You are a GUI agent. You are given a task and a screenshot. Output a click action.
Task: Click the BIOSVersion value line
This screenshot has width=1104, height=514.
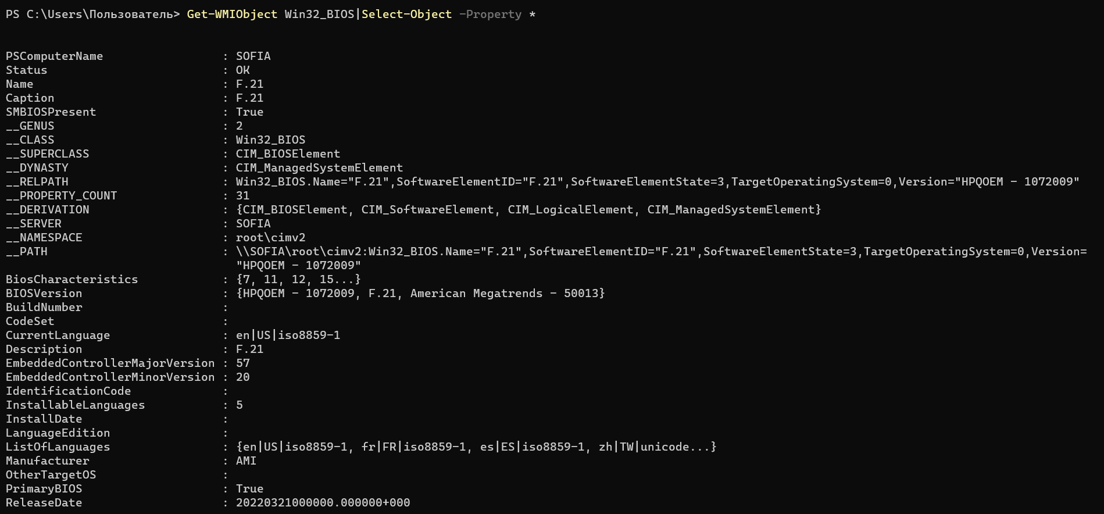click(x=420, y=293)
